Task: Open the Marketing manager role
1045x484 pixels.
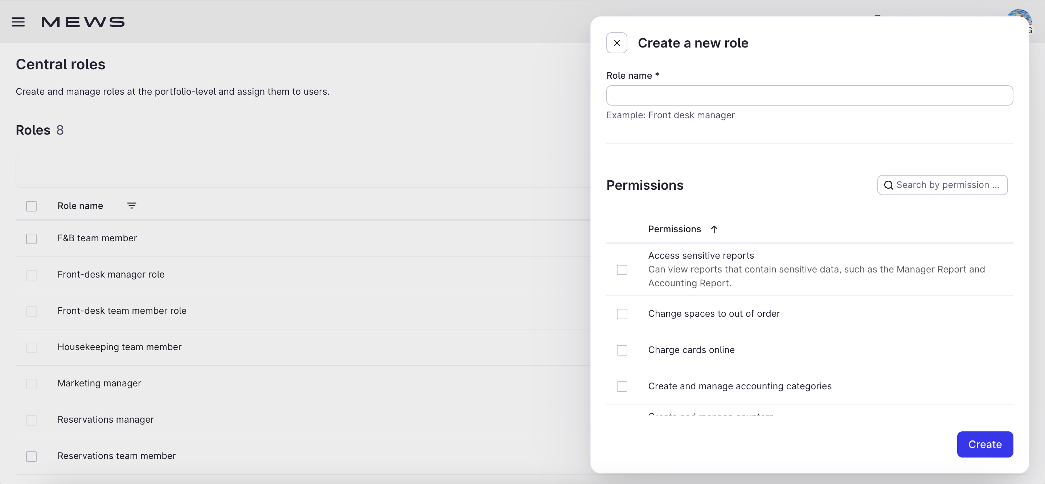Action: (99, 383)
